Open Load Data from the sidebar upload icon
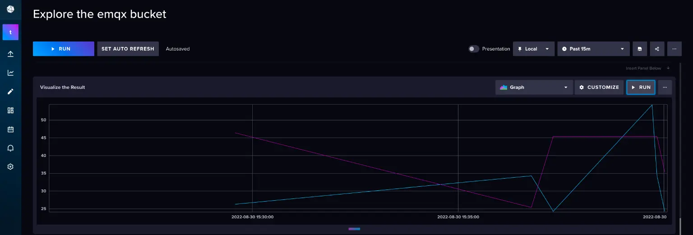Viewport: 693px width, 235px height. 10,54
